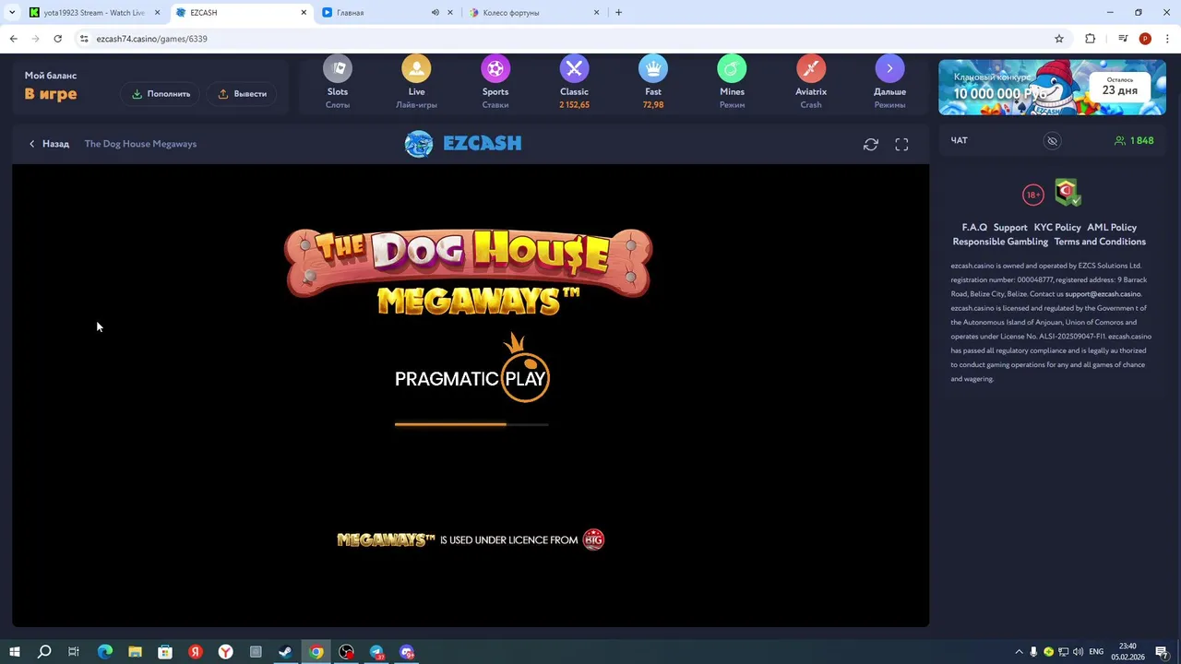Reload the game with refresh icon

point(870,144)
